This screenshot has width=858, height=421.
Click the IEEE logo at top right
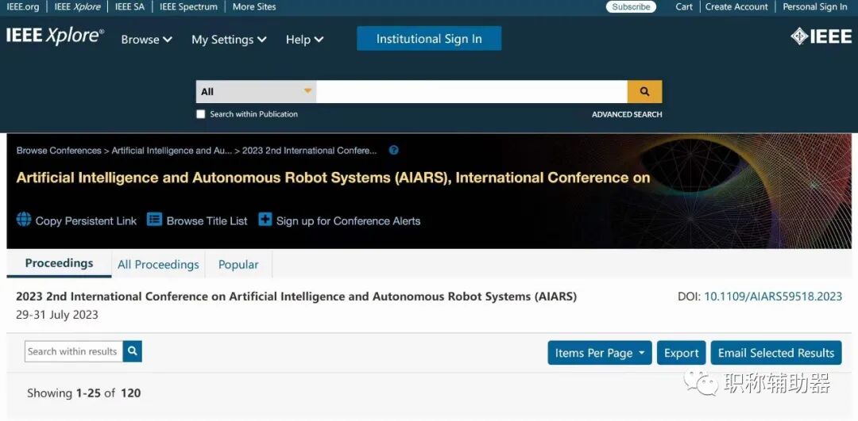point(821,36)
